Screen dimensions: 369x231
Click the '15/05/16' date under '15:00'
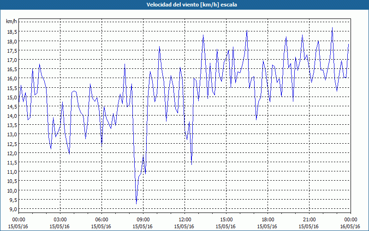coord(226,226)
